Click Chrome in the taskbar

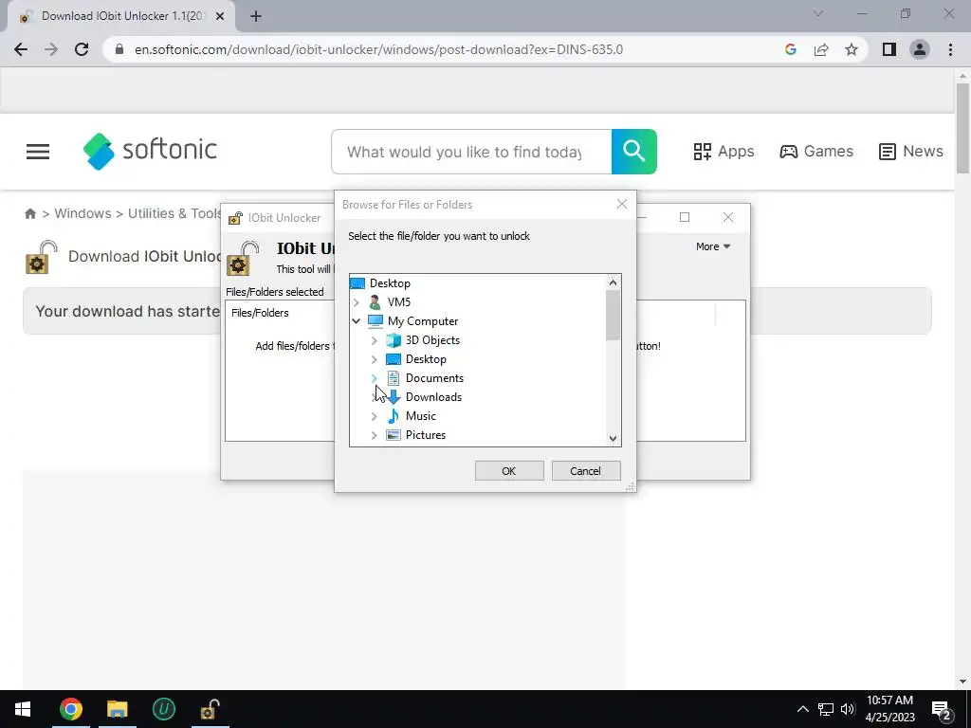(x=70, y=709)
